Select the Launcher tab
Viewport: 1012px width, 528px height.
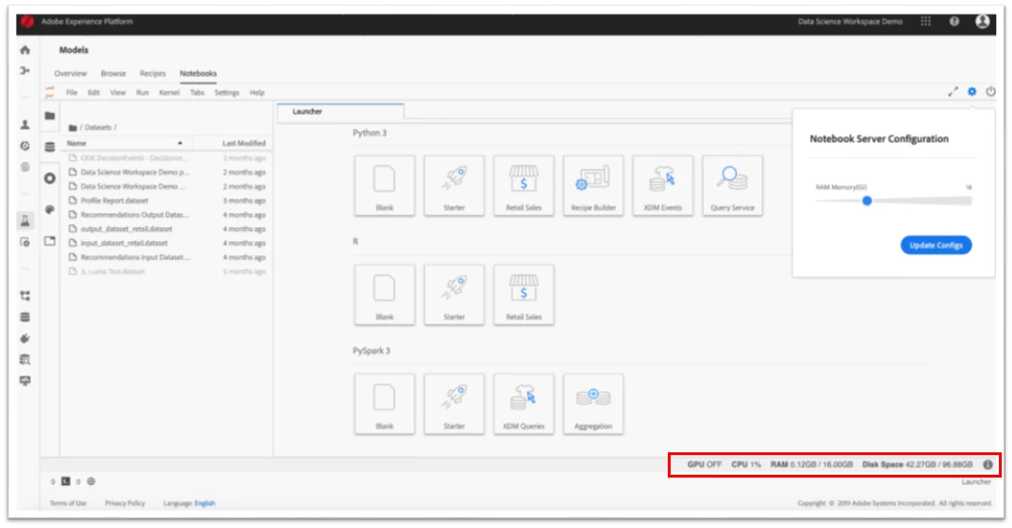[x=340, y=111]
